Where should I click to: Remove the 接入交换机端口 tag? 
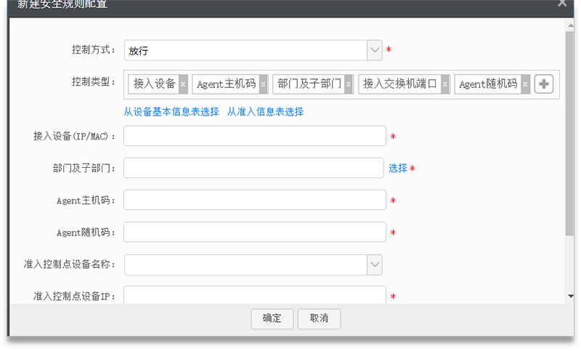click(445, 84)
